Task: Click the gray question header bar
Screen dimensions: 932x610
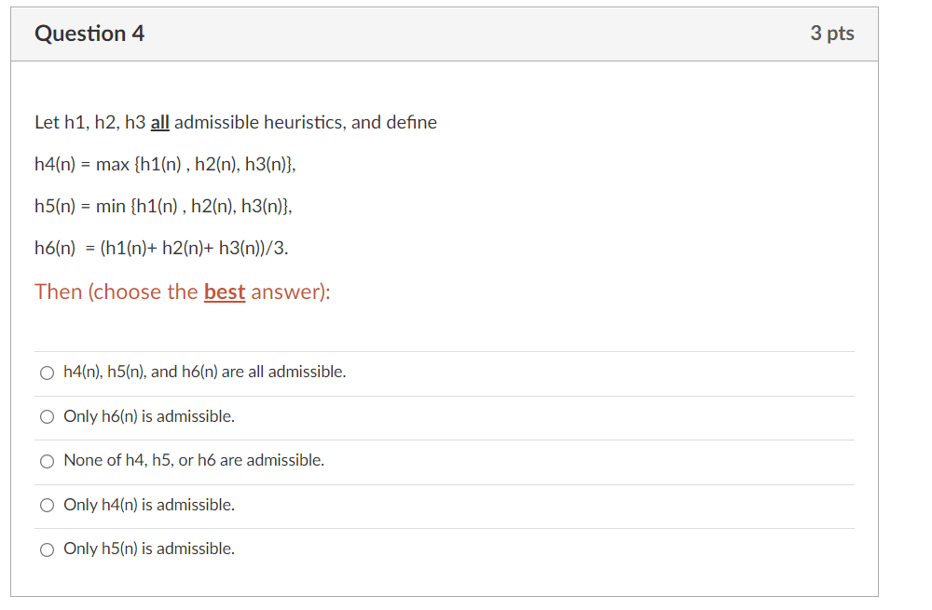Action: (466, 34)
